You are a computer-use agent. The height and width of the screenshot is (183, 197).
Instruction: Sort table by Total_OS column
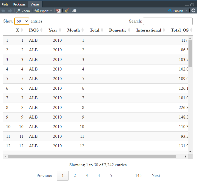coord(181,30)
